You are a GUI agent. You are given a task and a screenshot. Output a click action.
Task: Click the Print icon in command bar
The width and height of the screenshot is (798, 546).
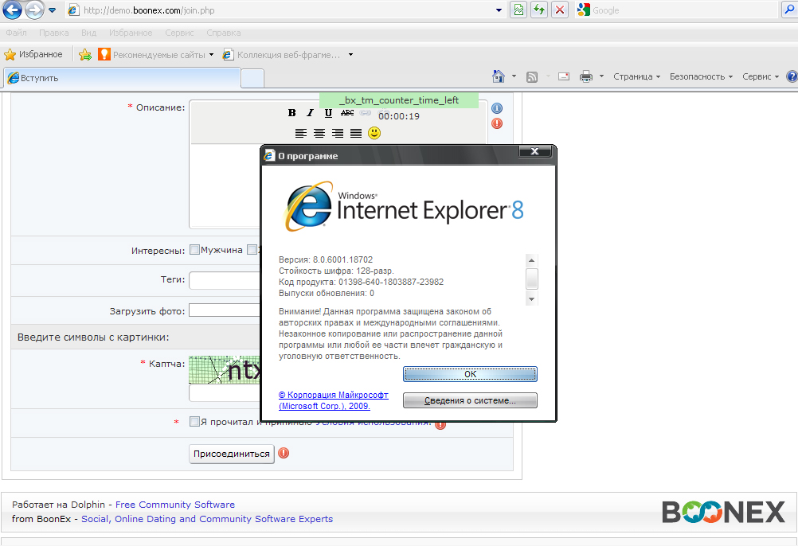(586, 76)
